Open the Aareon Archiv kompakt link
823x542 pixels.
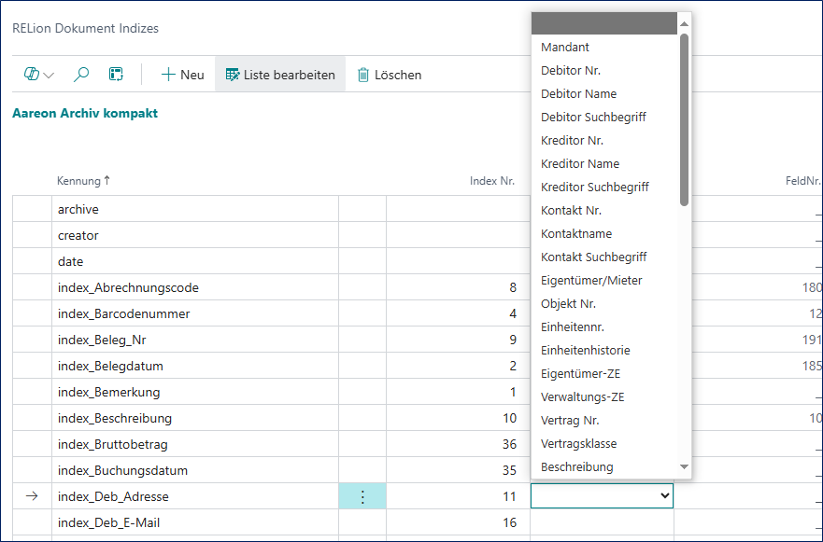(x=85, y=113)
